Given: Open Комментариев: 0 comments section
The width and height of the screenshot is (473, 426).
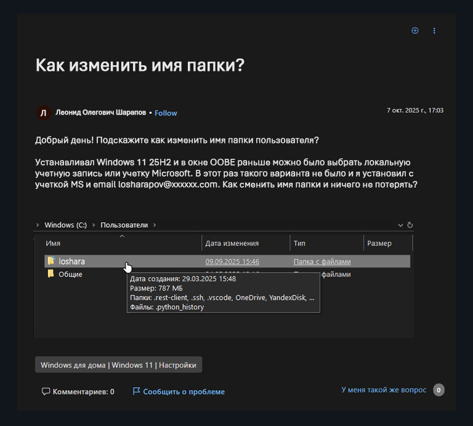Looking at the screenshot, I should 84,392.
